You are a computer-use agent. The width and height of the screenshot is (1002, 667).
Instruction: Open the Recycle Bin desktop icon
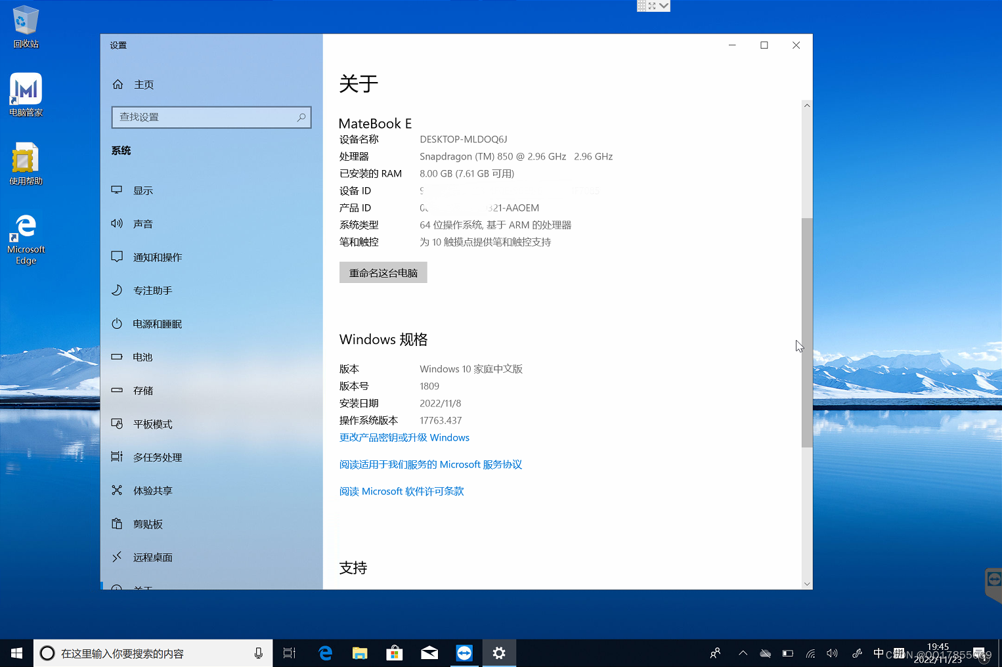pyautogui.click(x=26, y=27)
